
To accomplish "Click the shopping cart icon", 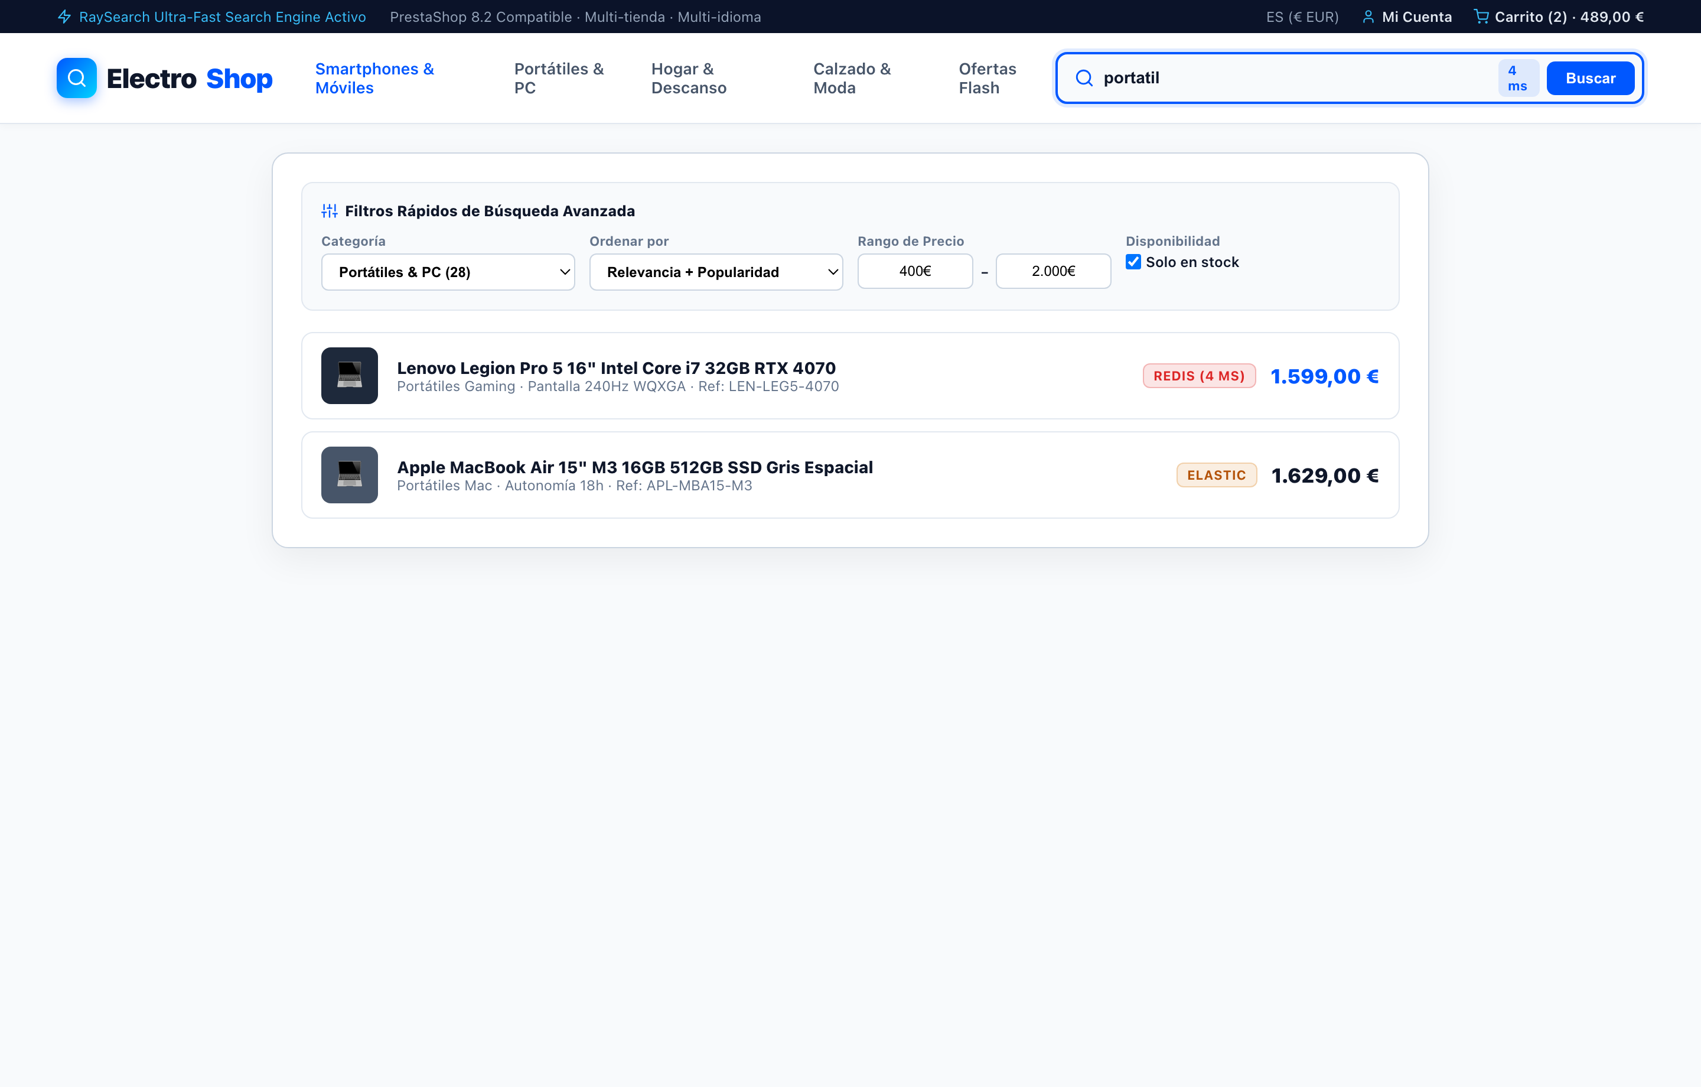I will (x=1481, y=17).
